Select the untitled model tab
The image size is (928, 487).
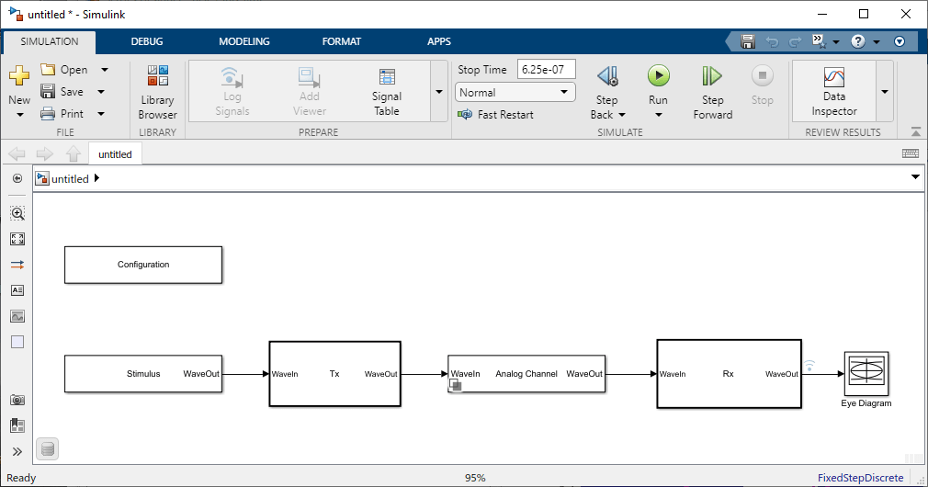coord(115,153)
